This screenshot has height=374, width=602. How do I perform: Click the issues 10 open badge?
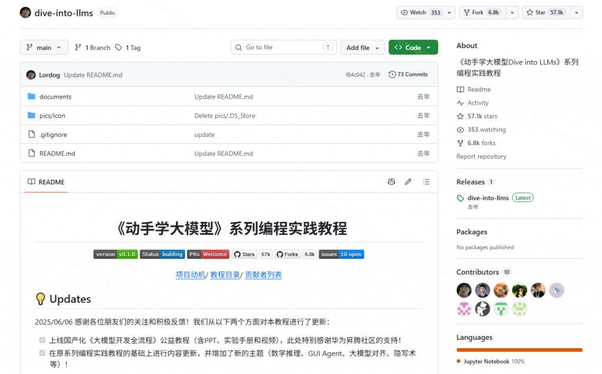(342, 254)
